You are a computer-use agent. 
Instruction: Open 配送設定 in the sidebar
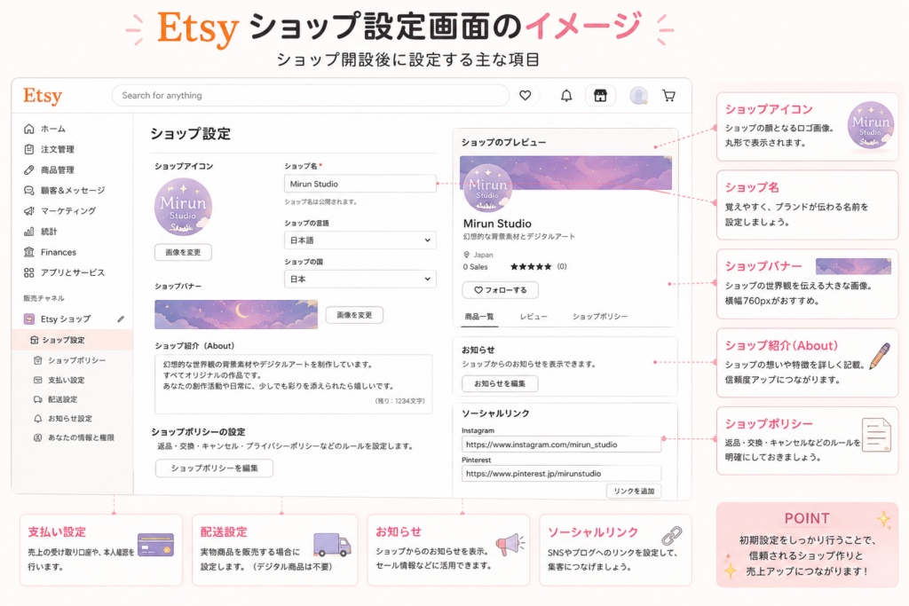pyautogui.click(x=63, y=399)
